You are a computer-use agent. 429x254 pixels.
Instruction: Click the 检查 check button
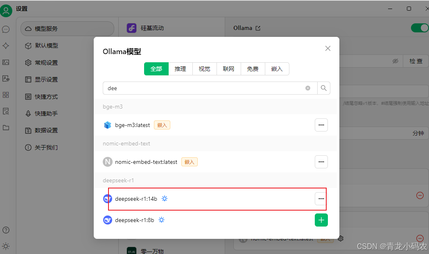[x=416, y=61]
